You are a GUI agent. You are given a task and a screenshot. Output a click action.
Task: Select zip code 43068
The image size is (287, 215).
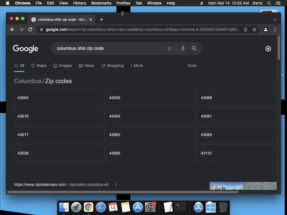(237, 98)
